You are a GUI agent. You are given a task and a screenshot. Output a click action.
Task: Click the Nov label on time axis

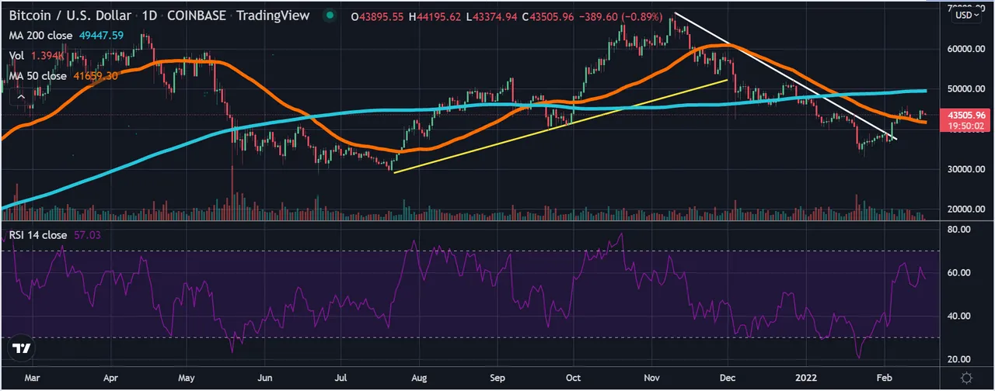651,378
